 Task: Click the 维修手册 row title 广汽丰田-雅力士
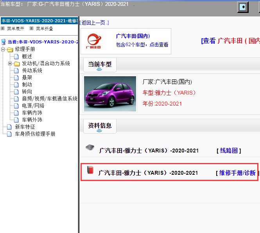(148, 173)
